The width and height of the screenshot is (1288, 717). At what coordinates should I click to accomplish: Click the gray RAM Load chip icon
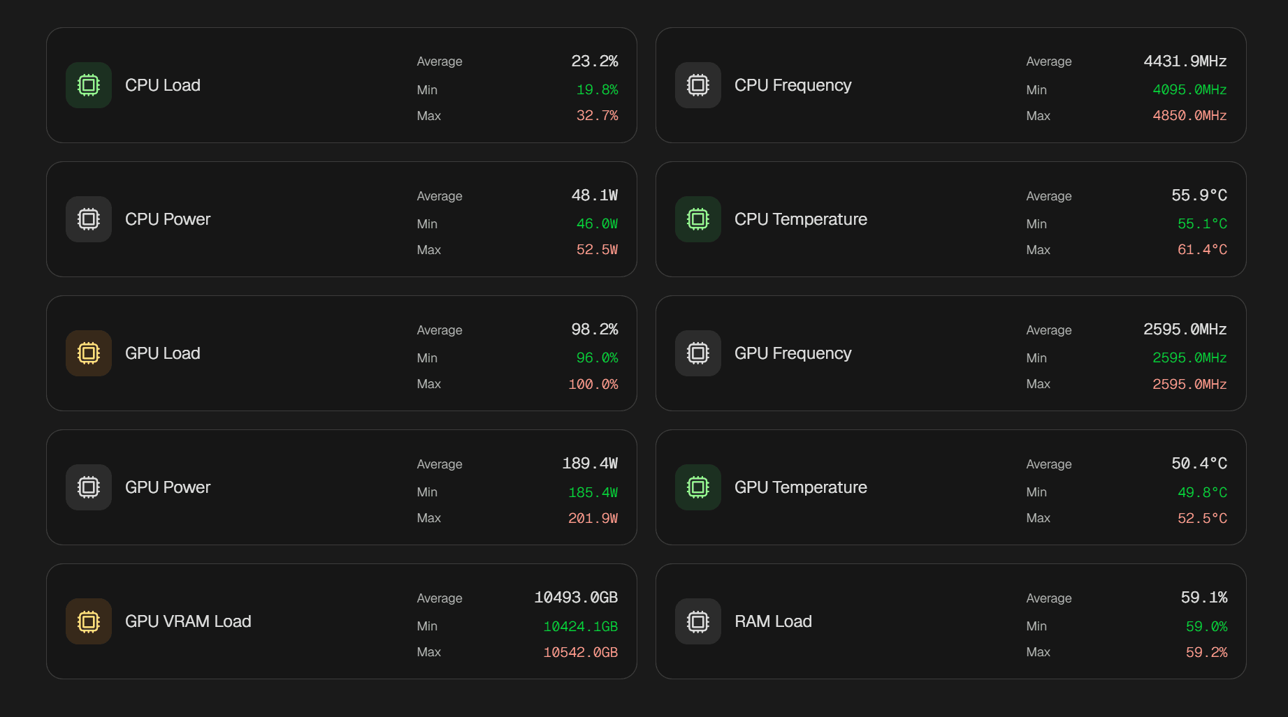(x=697, y=621)
